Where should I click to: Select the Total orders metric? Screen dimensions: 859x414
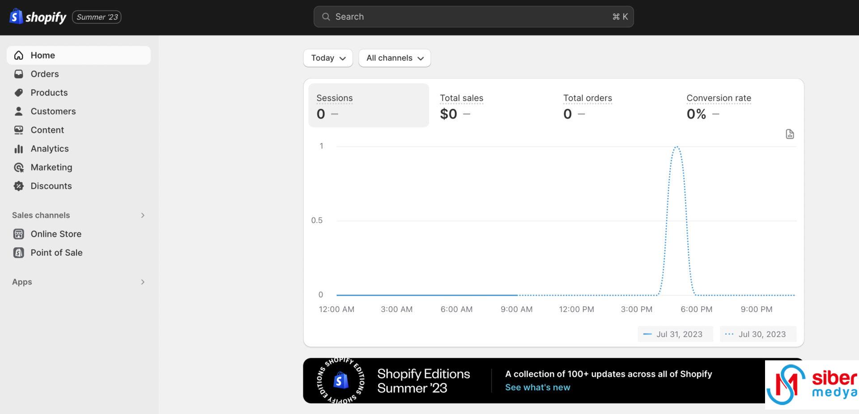[x=615, y=106]
